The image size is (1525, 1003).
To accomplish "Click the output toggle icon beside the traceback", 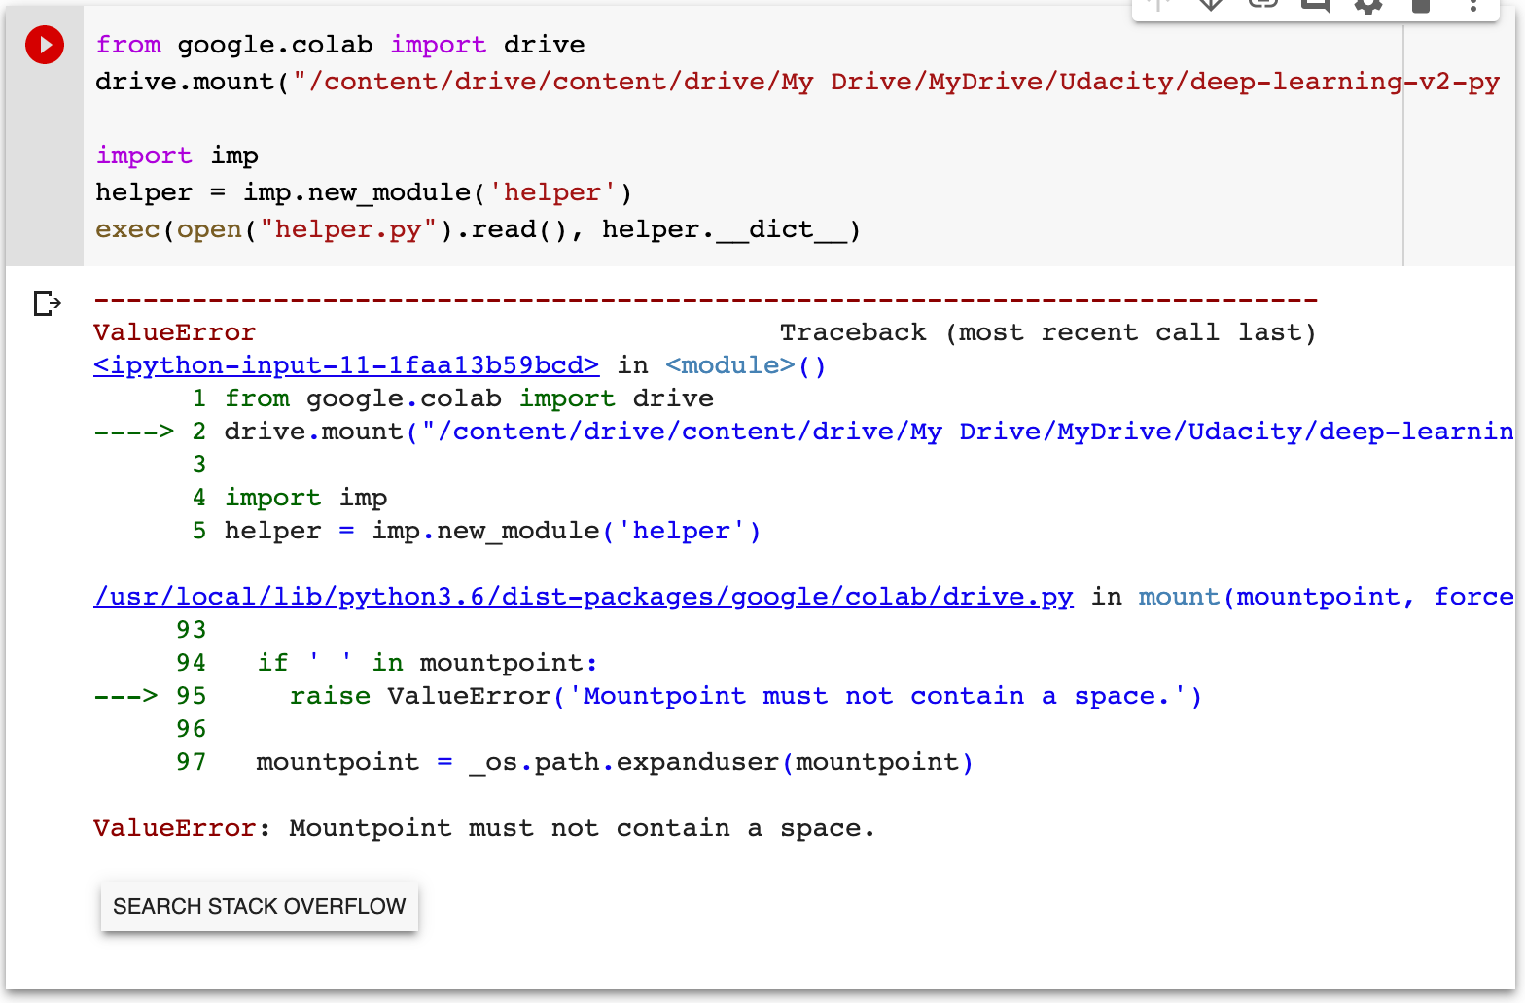I will coord(47,303).
